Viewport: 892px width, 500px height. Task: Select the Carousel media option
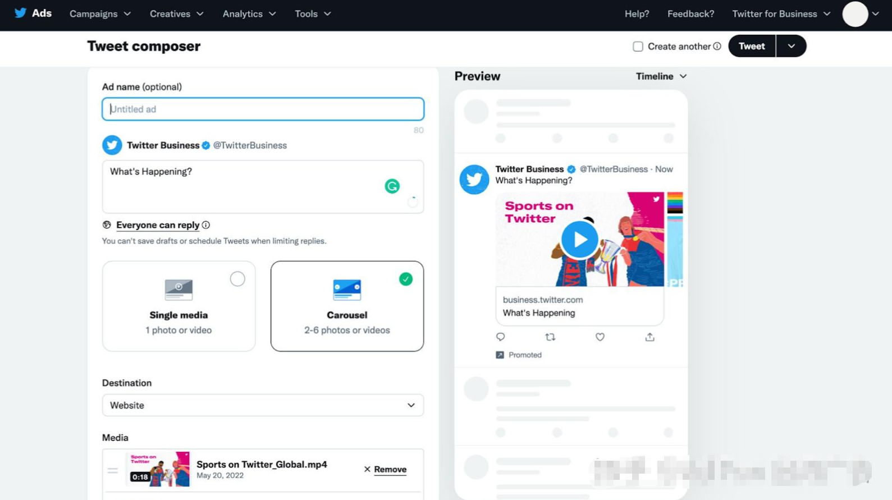(x=347, y=306)
